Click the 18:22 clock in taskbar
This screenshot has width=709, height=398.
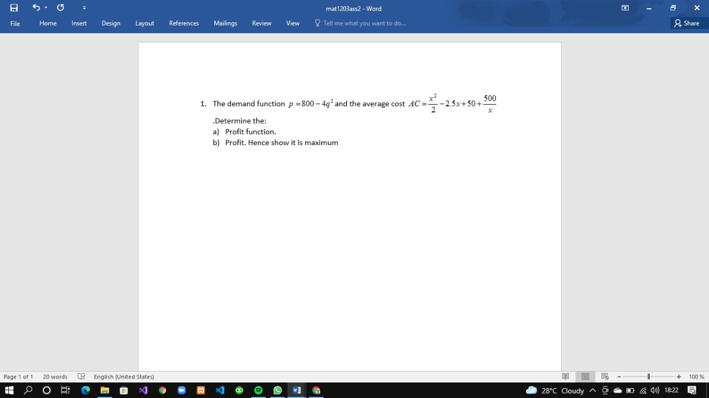click(x=671, y=390)
